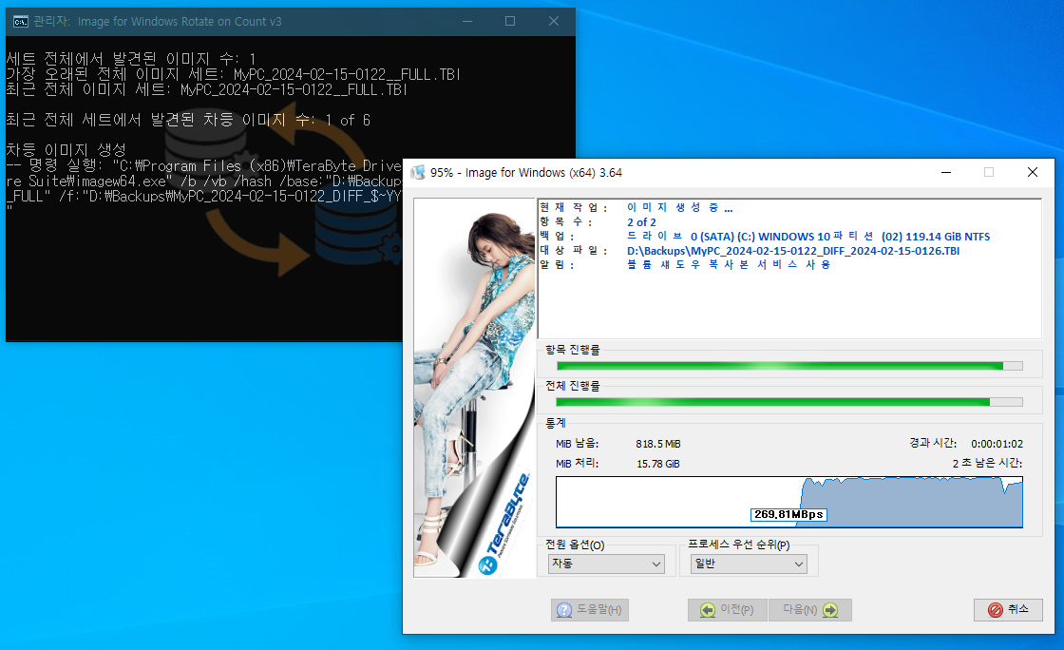Viewport: 1064px width, 650px height.
Task: Click the 항목 진행률 progress bar
Action: click(x=789, y=366)
